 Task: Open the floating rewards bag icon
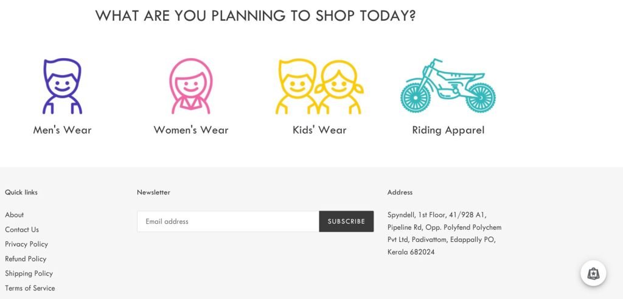(x=593, y=273)
